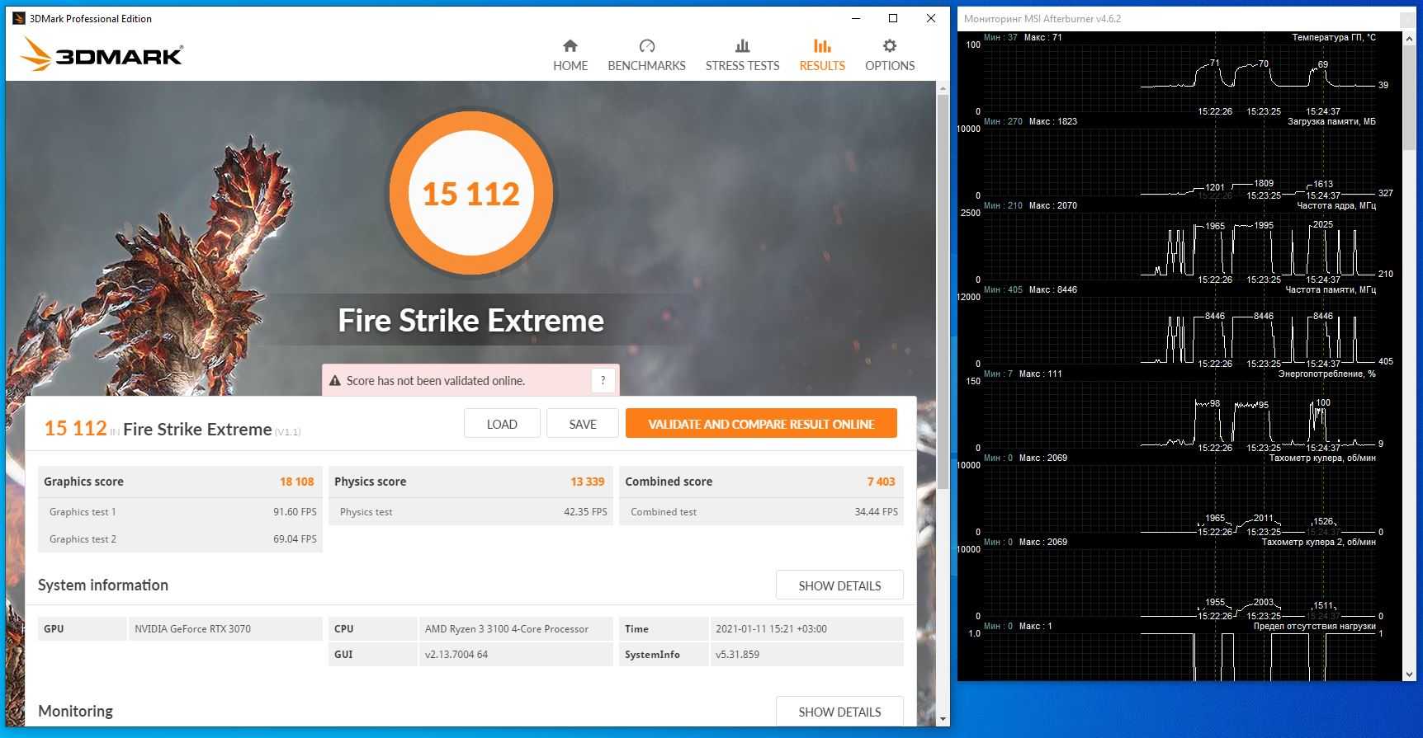Click the 3DMark vertical scrollbar thumb
Viewport: 1423px width, 738px height.
(943, 289)
